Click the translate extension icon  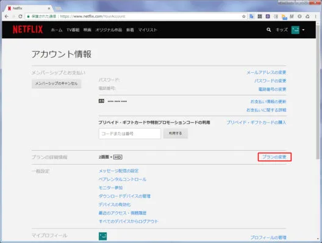251,16
